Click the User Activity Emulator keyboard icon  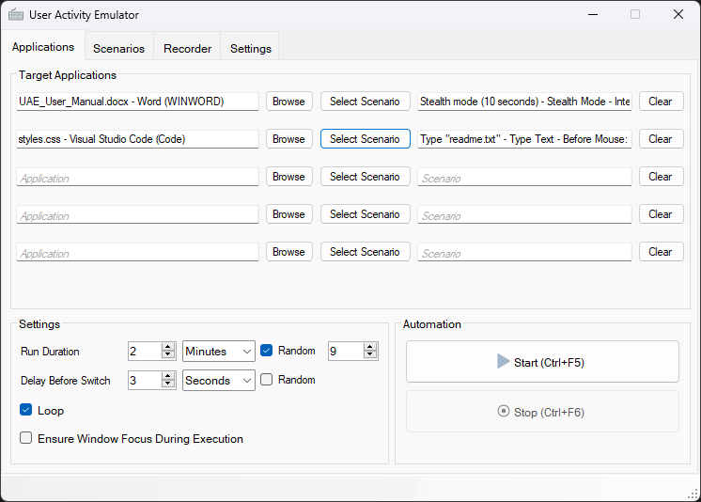(16, 15)
